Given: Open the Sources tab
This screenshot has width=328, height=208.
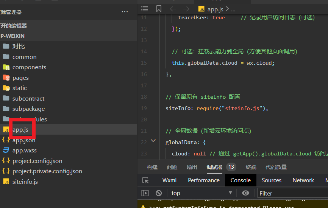Looking at the screenshot, I should (272, 180).
